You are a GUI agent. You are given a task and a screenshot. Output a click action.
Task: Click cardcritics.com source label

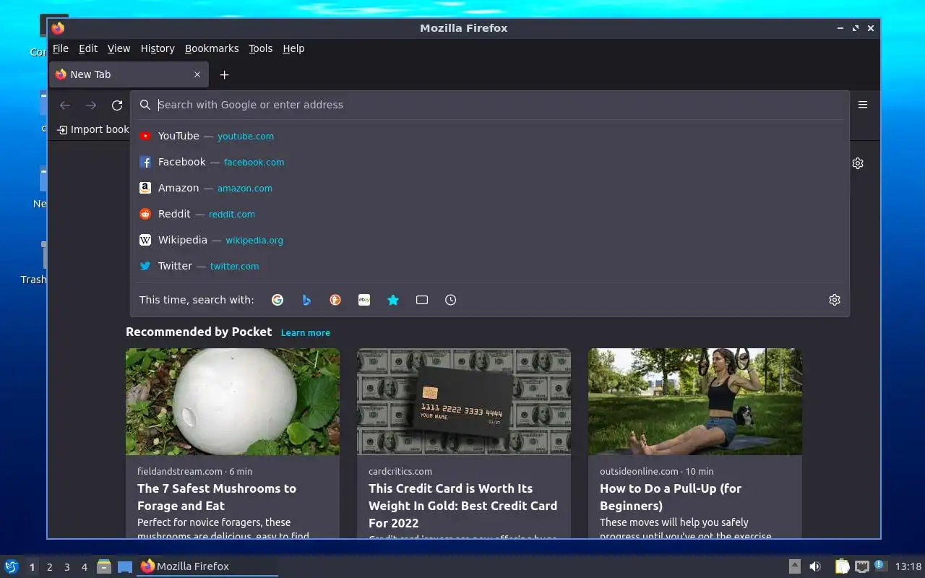point(400,471)
